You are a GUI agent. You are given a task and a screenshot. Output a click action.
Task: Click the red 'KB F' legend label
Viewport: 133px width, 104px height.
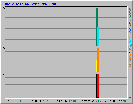click(130, 95)
